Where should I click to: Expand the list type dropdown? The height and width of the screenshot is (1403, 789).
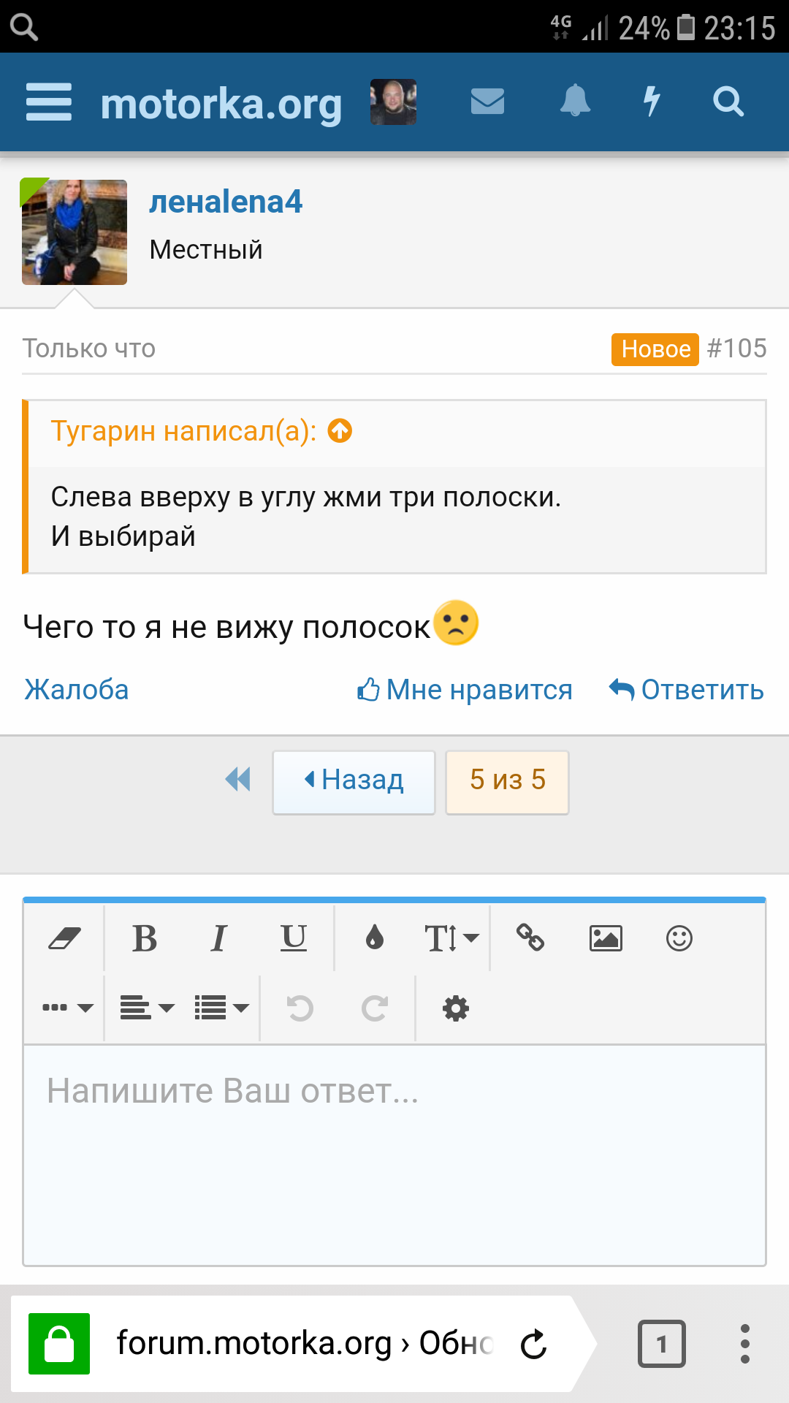(221, 1008)
